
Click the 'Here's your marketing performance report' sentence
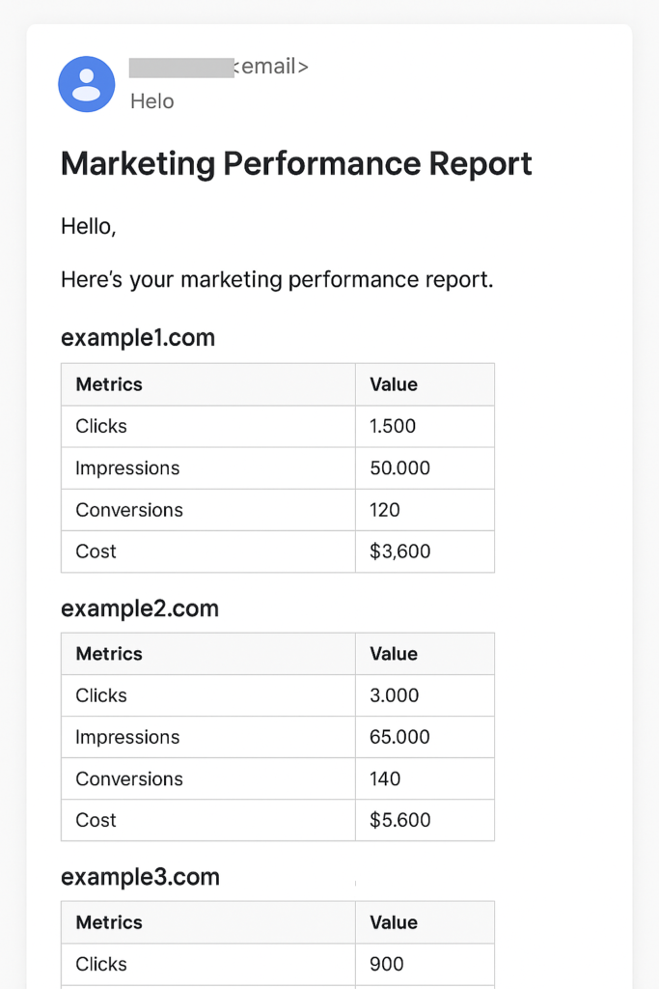coord(277,279)
